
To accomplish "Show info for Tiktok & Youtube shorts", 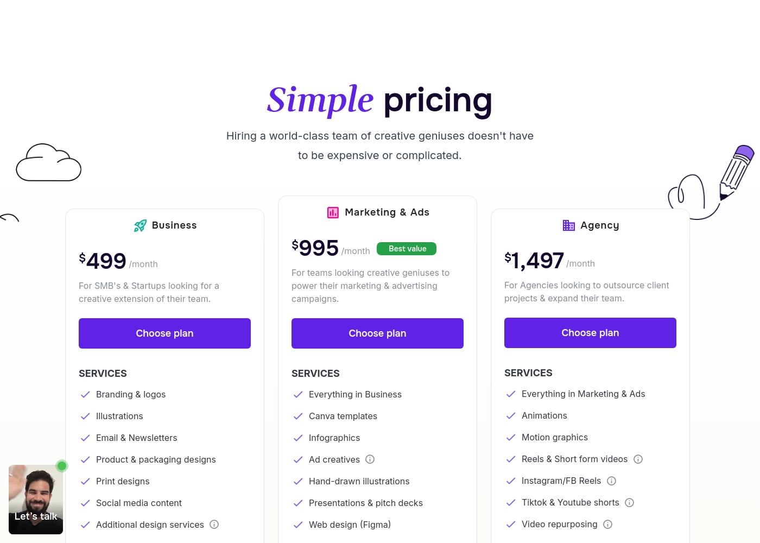I will tap(630, 503).
